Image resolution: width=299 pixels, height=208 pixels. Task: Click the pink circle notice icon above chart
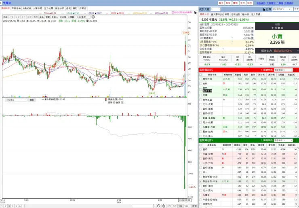coord(173,13)
